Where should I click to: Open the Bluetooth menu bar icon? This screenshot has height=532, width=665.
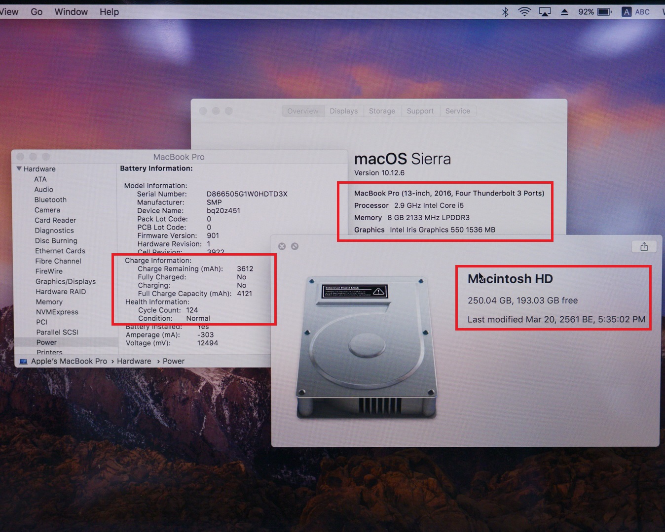505,12
